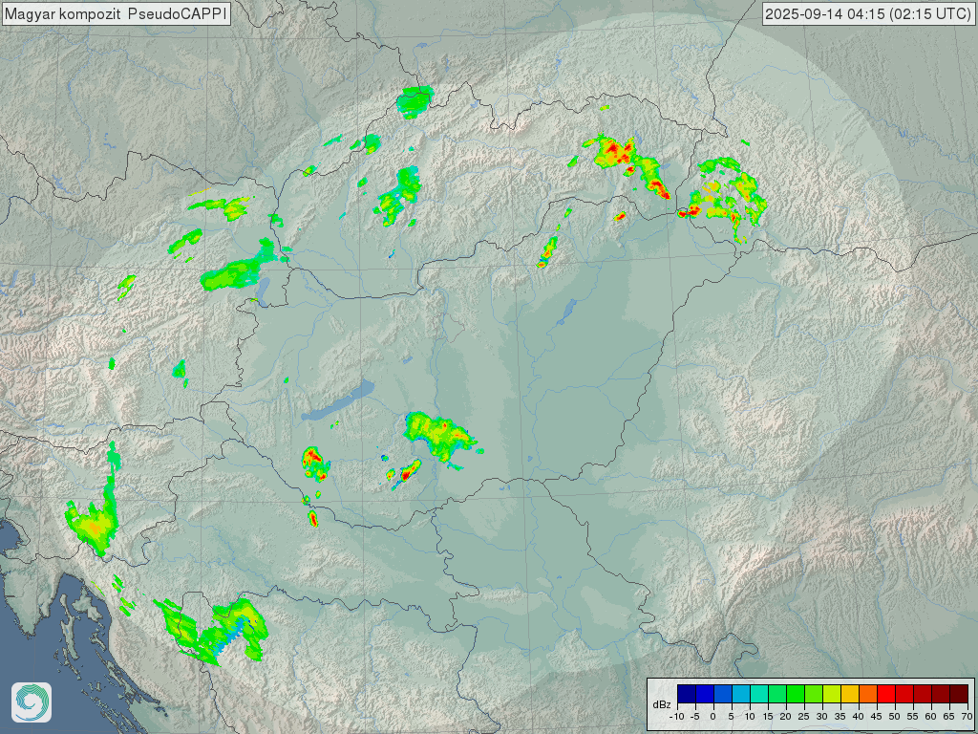Click the 0 legend scale value

pyautogui.click(x=712, y=717)
